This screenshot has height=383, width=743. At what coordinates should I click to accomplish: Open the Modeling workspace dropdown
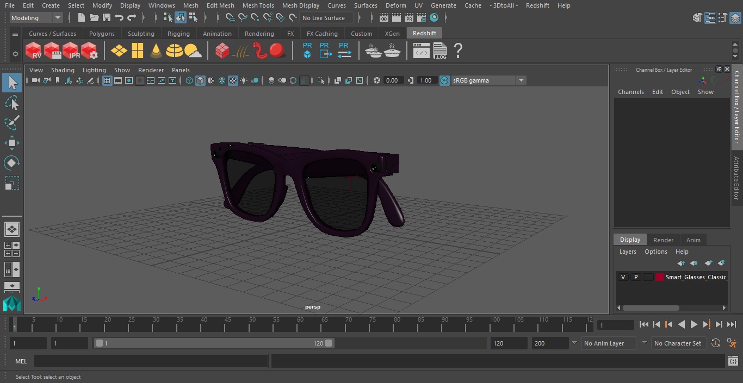[36, 18]
